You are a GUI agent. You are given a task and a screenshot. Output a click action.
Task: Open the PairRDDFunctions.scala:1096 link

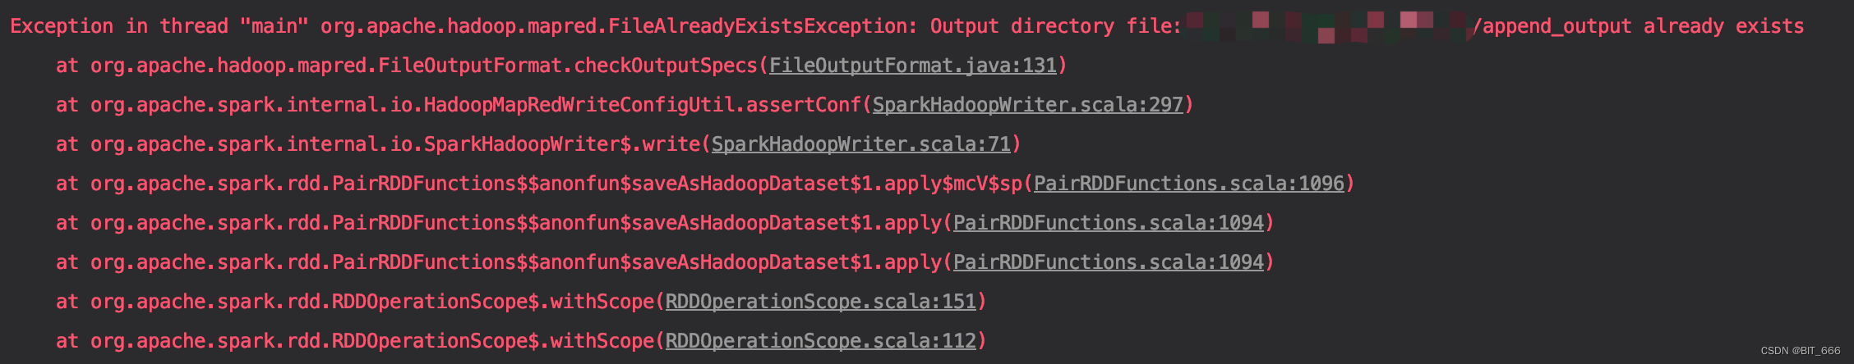pos(1188,184)
